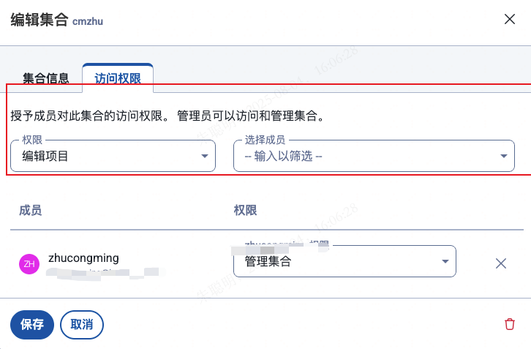Click the 成员 column header
531x349 pixels.
click(x=31, y=211)
